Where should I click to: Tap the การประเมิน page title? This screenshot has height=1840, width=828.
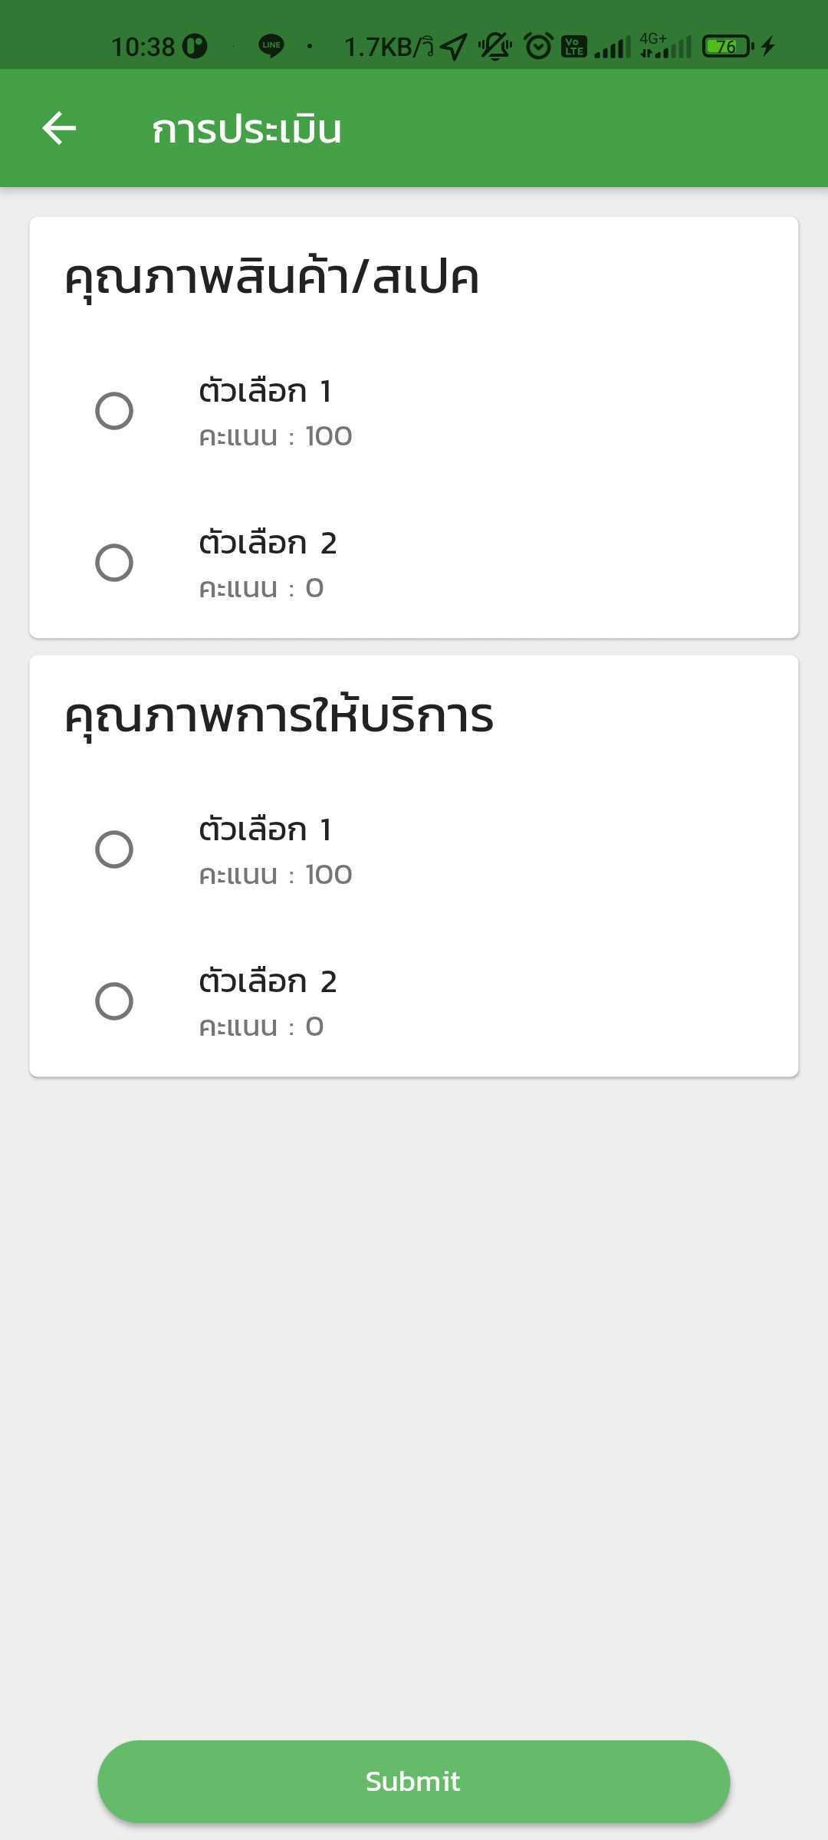coord(247,129)
